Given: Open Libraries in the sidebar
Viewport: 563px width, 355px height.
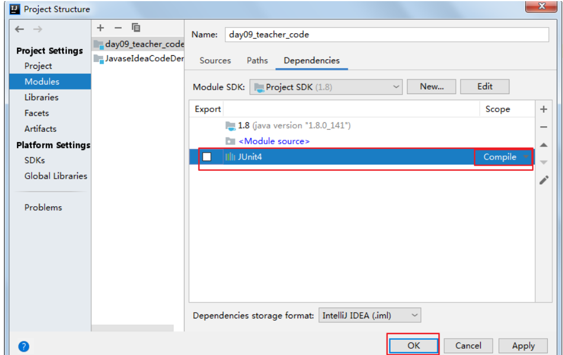Looking at the screenshot, I should (41, 97).
